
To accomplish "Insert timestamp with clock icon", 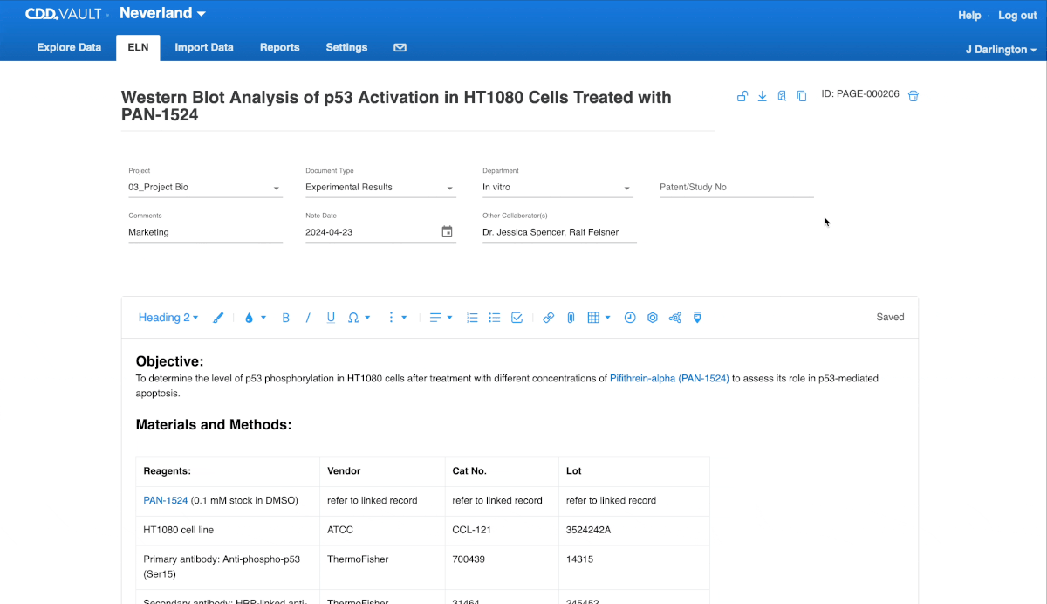I will click(x=630, y=318).
